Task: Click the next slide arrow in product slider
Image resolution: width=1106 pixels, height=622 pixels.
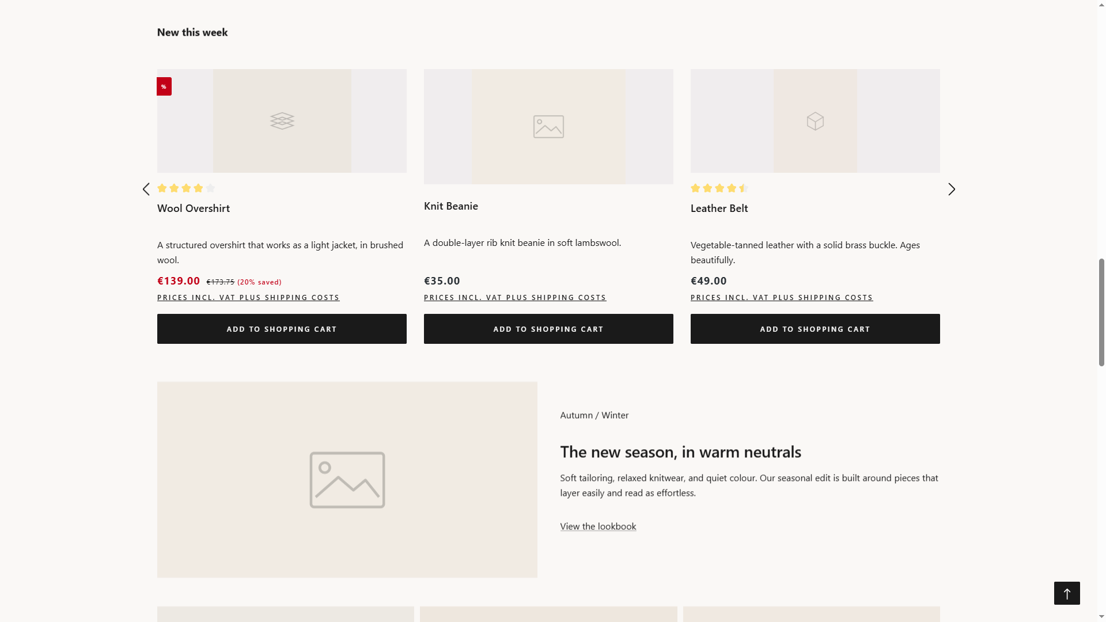Action: (x=952, y=189)
